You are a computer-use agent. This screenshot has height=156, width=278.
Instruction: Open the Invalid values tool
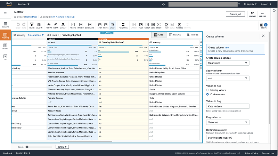(81, 25)
